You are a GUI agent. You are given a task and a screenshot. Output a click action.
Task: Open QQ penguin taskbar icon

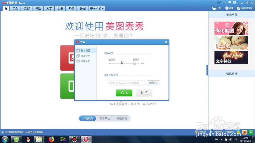[28, 139]
